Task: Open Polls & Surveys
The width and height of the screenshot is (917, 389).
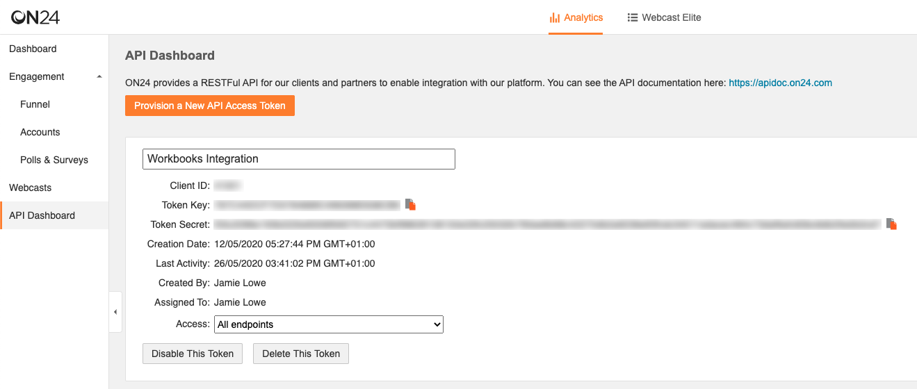Action: pyautogui.click(x=54, y=160)
